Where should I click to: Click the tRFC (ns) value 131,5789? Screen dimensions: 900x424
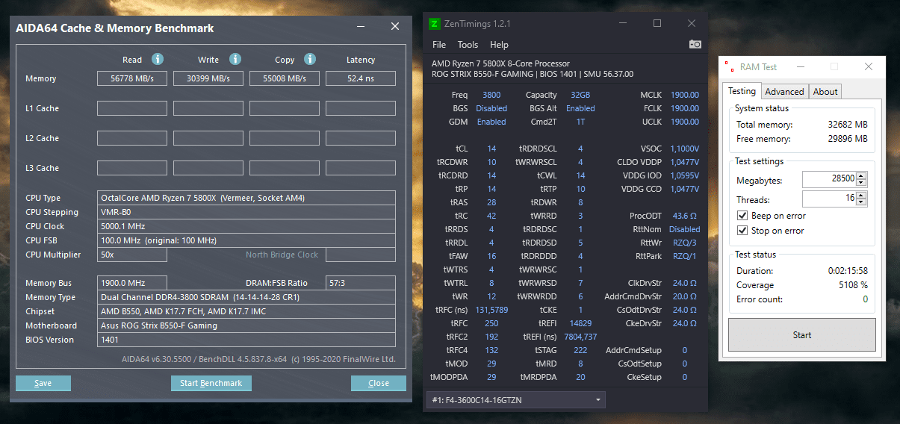pos(491,310)
